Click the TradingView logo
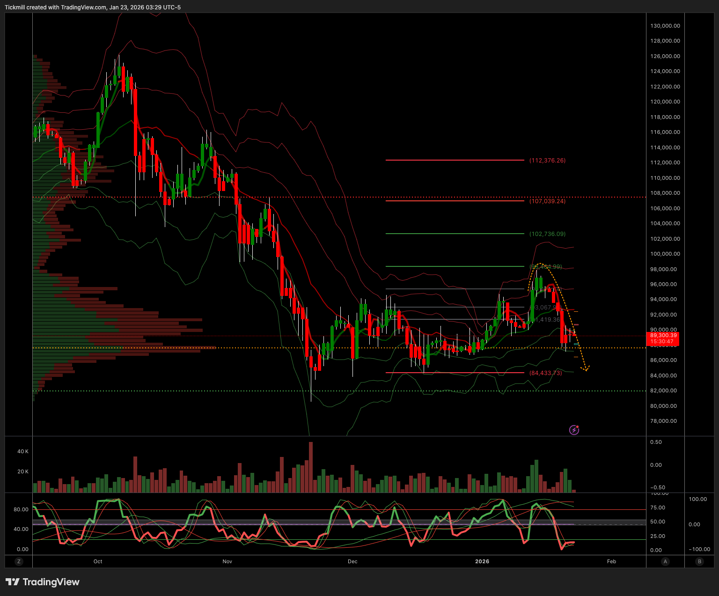This screenshot has width=719, height=596. pos(43,582)
